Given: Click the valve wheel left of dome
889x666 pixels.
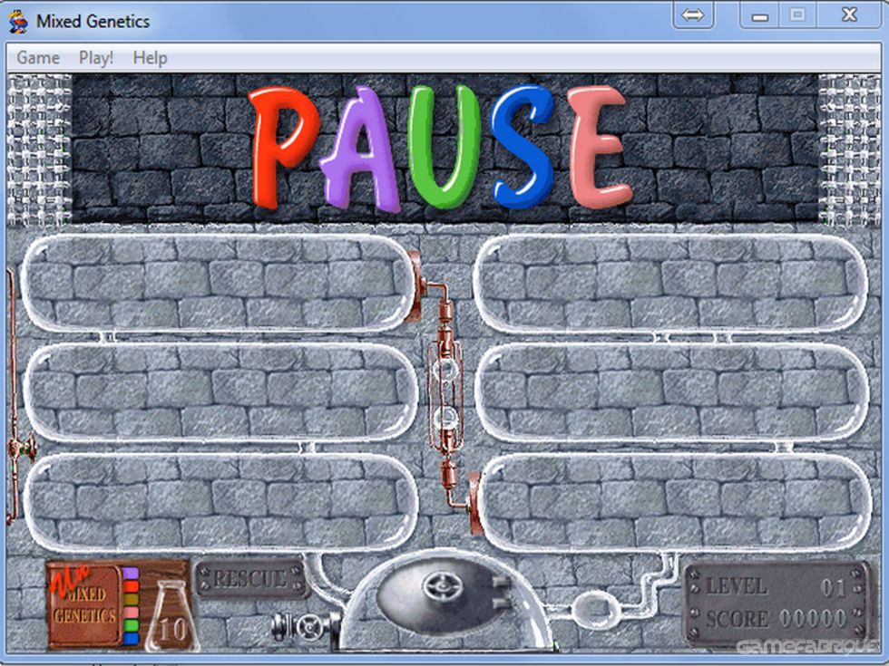Looking at the screenshot, I should [x=309, y=627].
